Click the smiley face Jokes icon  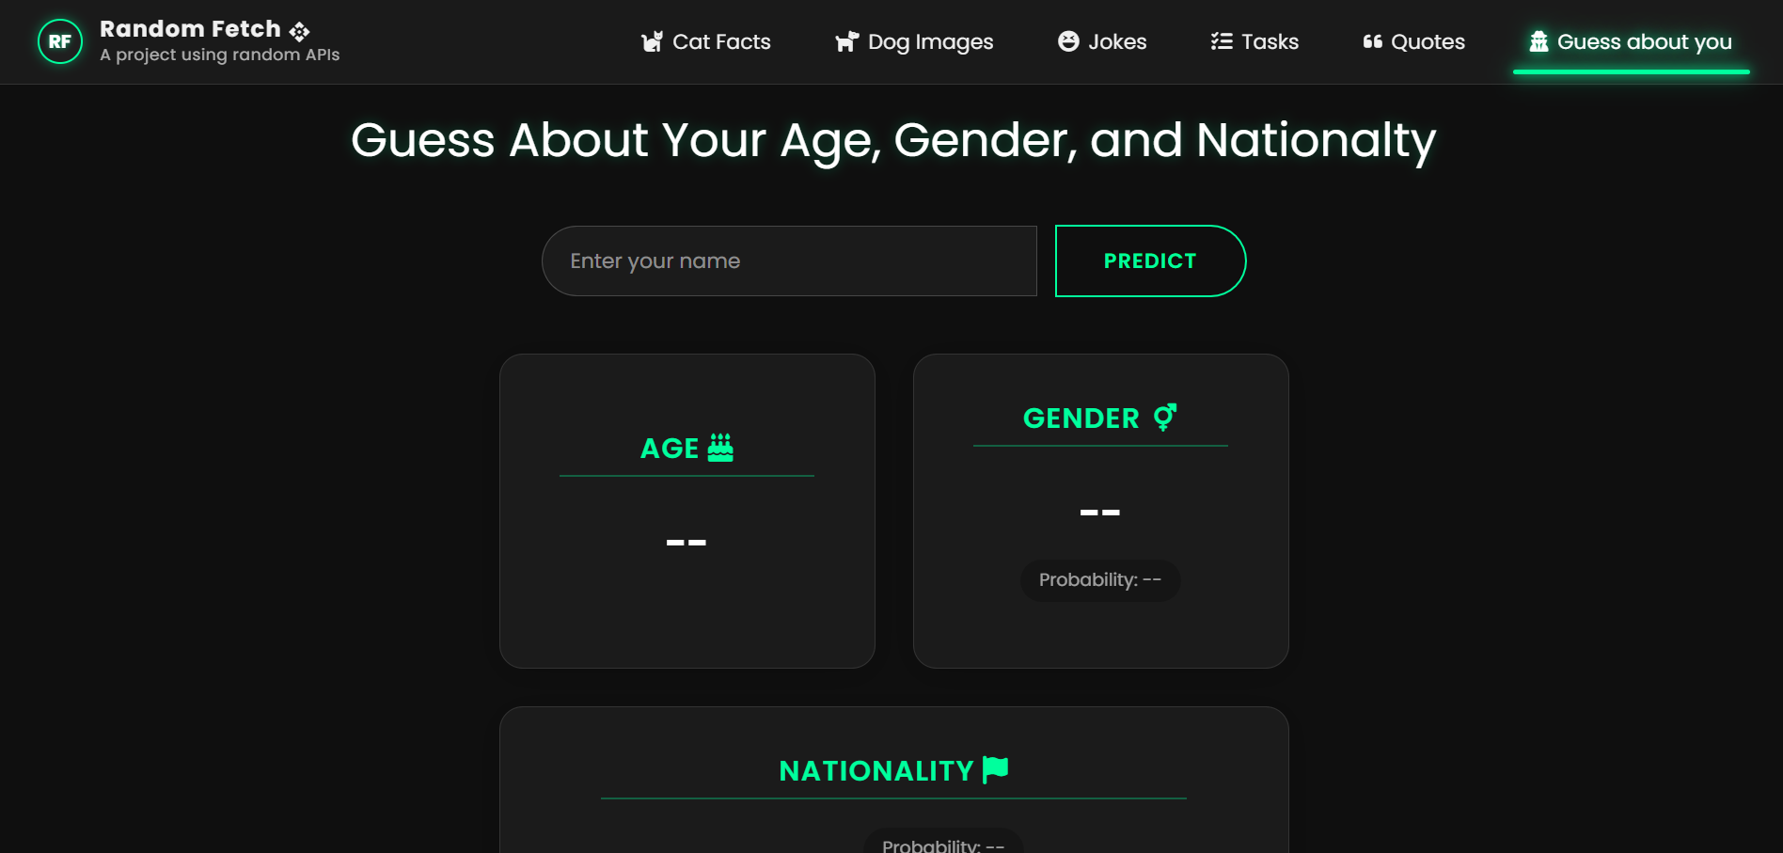1068,41
